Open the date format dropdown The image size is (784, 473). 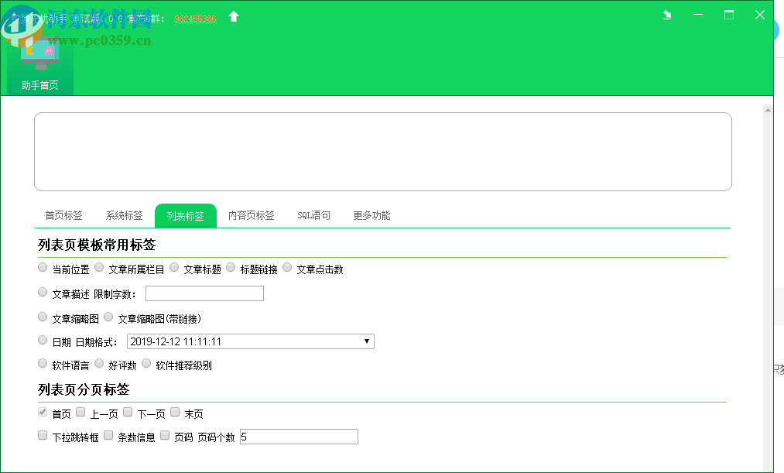coord(366,341)
